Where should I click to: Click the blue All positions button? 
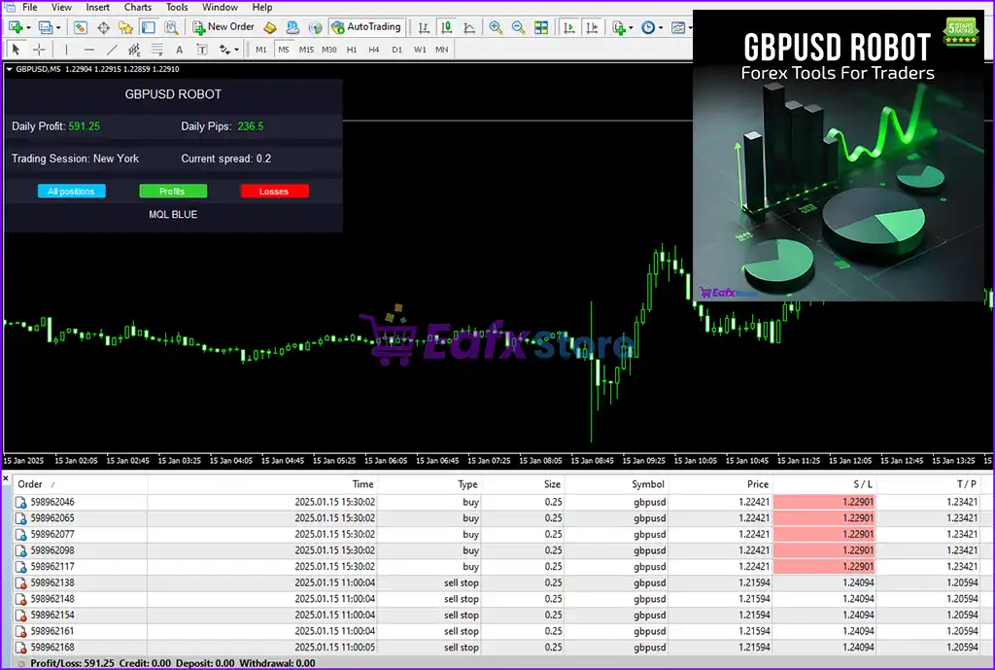71,192
